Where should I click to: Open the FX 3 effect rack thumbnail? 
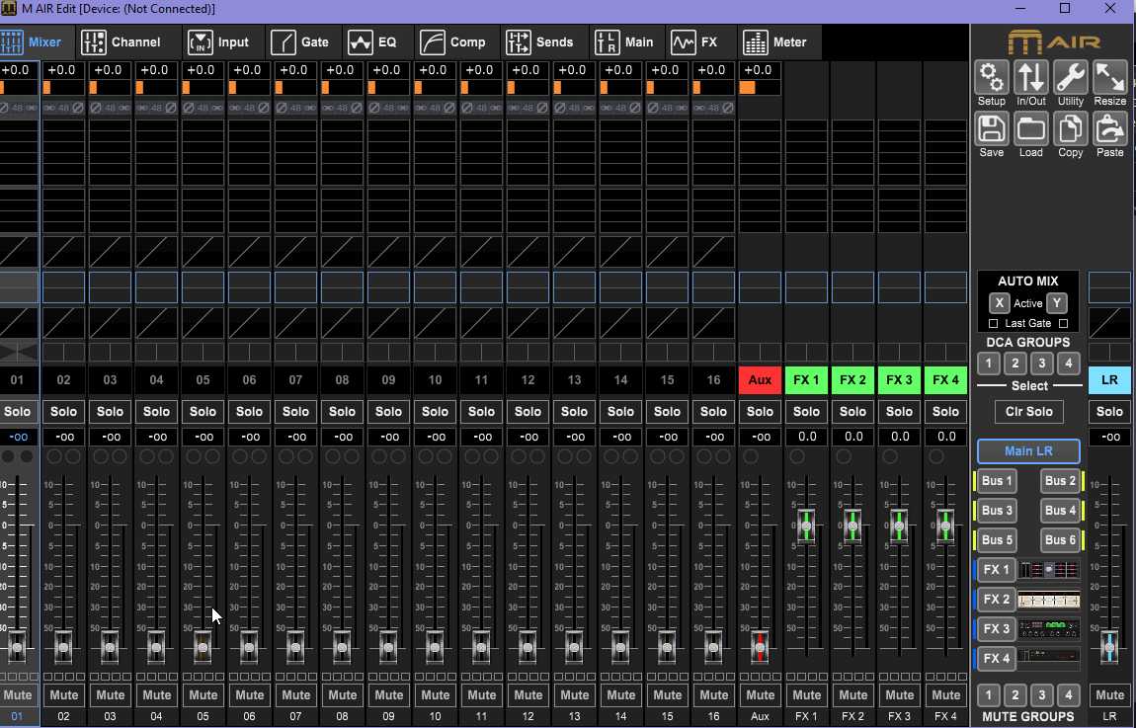(x=1048, y=629)
